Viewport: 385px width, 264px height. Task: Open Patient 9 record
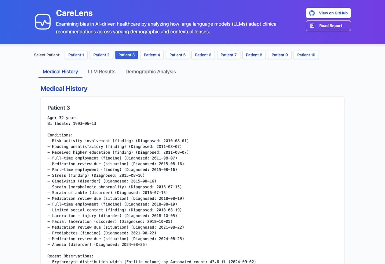tap(280, 55)
